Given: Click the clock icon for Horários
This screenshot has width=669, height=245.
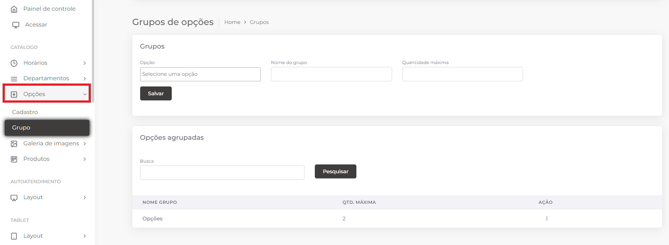Looking at the screenshot, I should 14,63.
